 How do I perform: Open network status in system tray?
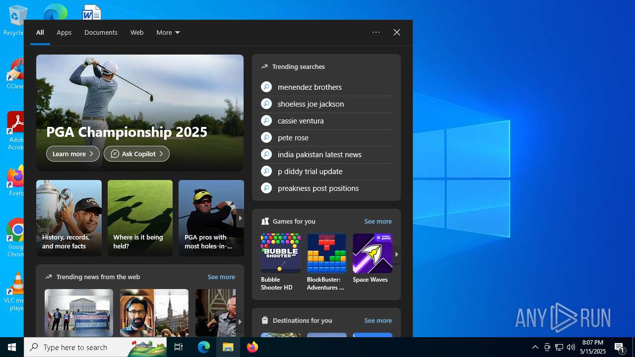[559, 347]
